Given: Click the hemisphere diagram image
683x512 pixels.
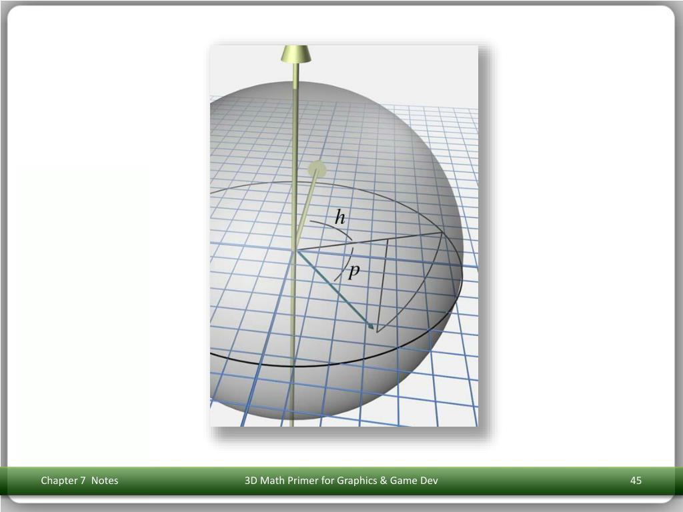Looking at the screenshot, I should 344,235.
